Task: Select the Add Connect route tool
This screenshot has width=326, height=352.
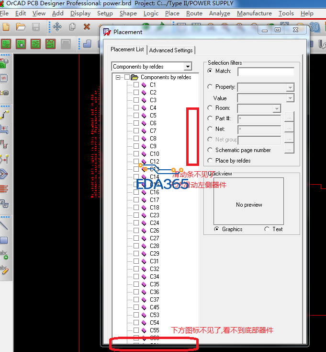Action: (x=4, y=114)
